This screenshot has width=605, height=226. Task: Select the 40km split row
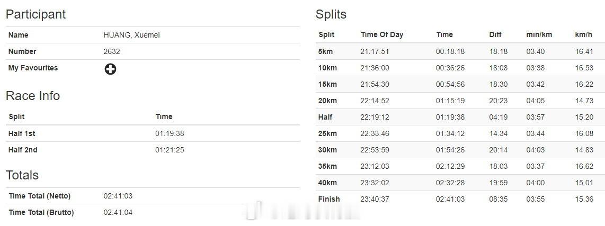[x=460, y=183]
